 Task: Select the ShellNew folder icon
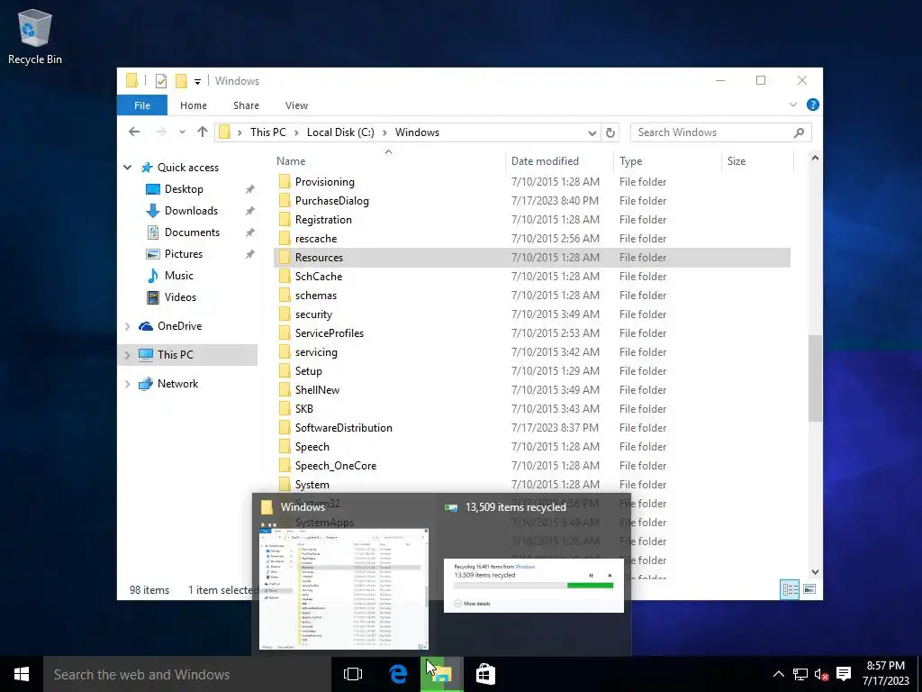(285, 389)
